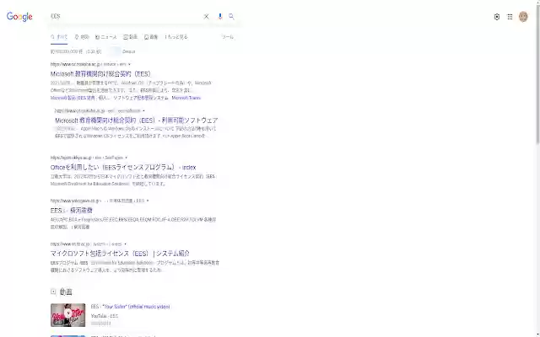Open the もっと見る (More) menu
This screenshot has width=540, height=337.
[176, 37]
